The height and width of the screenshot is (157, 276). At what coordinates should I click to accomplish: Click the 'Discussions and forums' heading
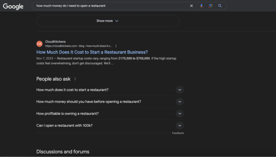tap(63, 152)
